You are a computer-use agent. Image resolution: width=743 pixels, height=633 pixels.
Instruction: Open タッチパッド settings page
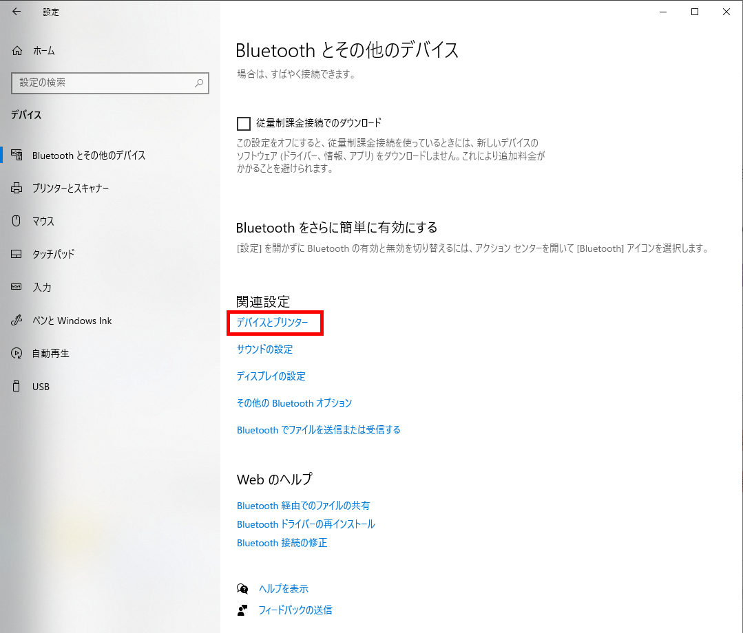coord(54,255)
